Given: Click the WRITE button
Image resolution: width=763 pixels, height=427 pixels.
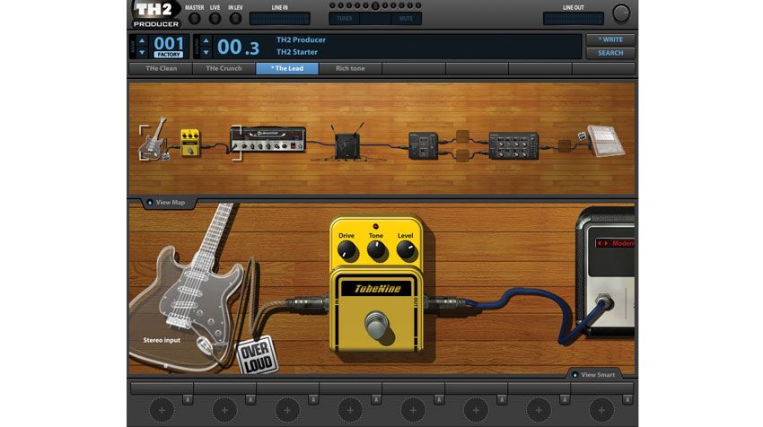Looking at the screenshot, I should [610, 39].
